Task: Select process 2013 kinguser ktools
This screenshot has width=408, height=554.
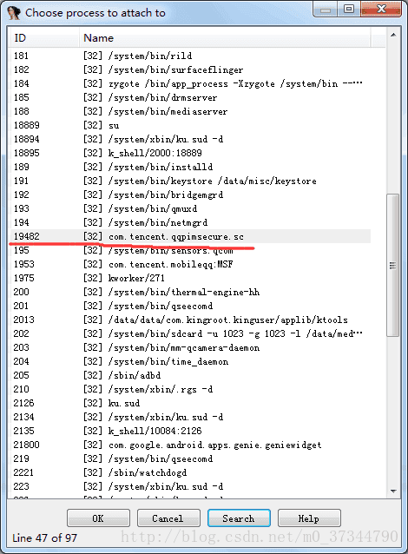Action: click(190, 320)
